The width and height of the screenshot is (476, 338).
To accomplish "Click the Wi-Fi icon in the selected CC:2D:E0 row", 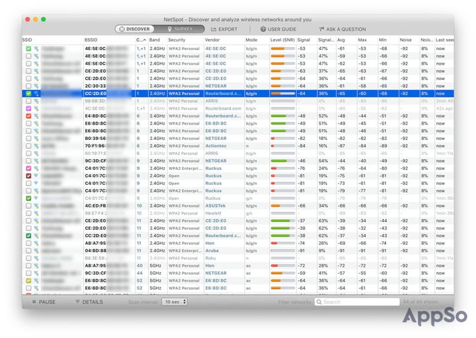I will 36,94.
